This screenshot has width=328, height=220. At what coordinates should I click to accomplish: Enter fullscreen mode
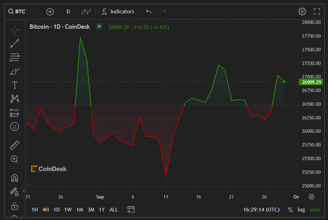(317, 11)
